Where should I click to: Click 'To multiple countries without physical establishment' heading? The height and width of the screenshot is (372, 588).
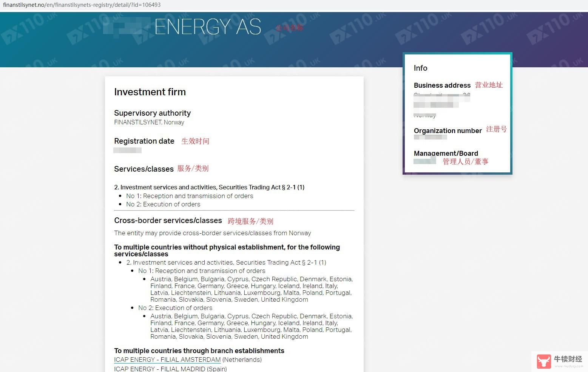point(227,251)
